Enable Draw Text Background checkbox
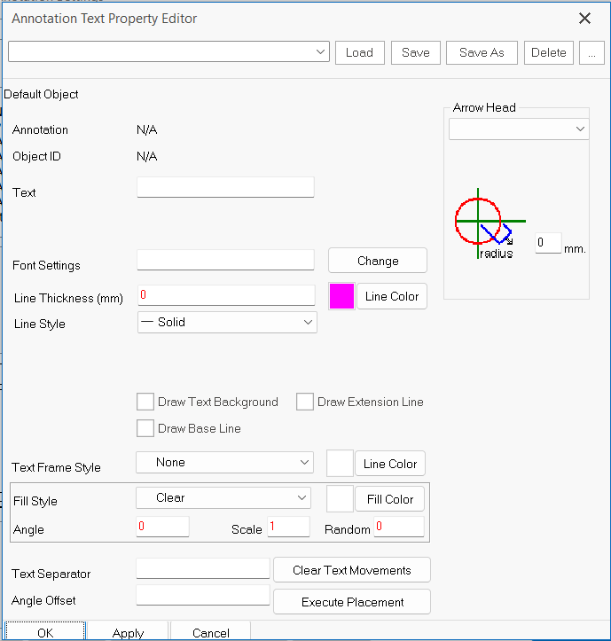Image resolution: width=611 pixels, height=641 pixels. 146,402
